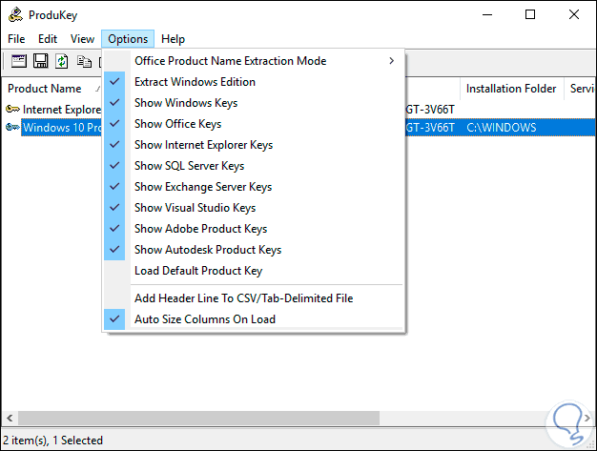The height and width of the screenshot is (451, 597).
Task: Choose Add Header Line To CSV/Tab-Delimited File
Action: [243, 298]
